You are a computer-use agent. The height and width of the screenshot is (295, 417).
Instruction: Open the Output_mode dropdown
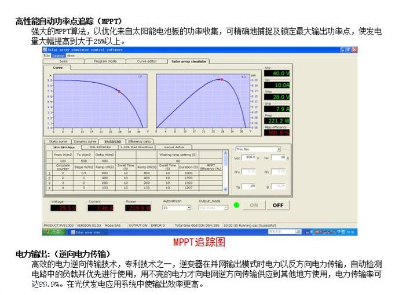tap(225, 207)
